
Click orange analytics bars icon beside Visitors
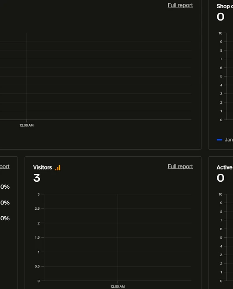click(58, 168)
